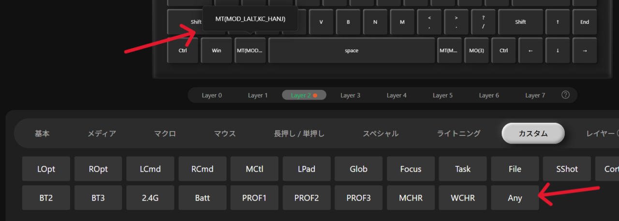The height and width of the screenshot is (221, 619).
Task: Select the right arrow key
Action: click(585, 50)
